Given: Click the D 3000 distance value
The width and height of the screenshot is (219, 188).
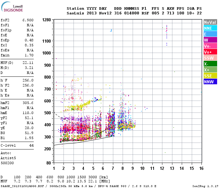Looking at the screenshot, I should pyautogui.click(x=93, y=177).
